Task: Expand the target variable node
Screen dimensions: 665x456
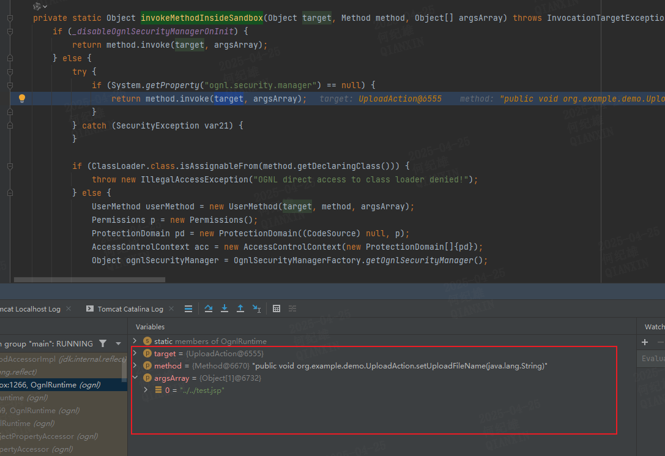Action: point(135,353)
